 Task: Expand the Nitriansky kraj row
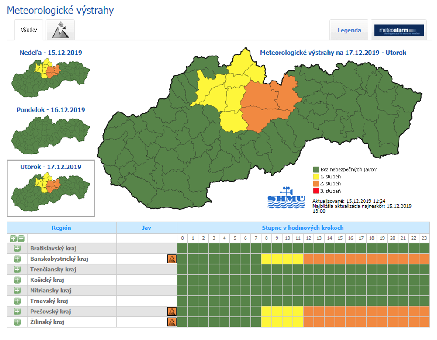(x=17, y=291)
